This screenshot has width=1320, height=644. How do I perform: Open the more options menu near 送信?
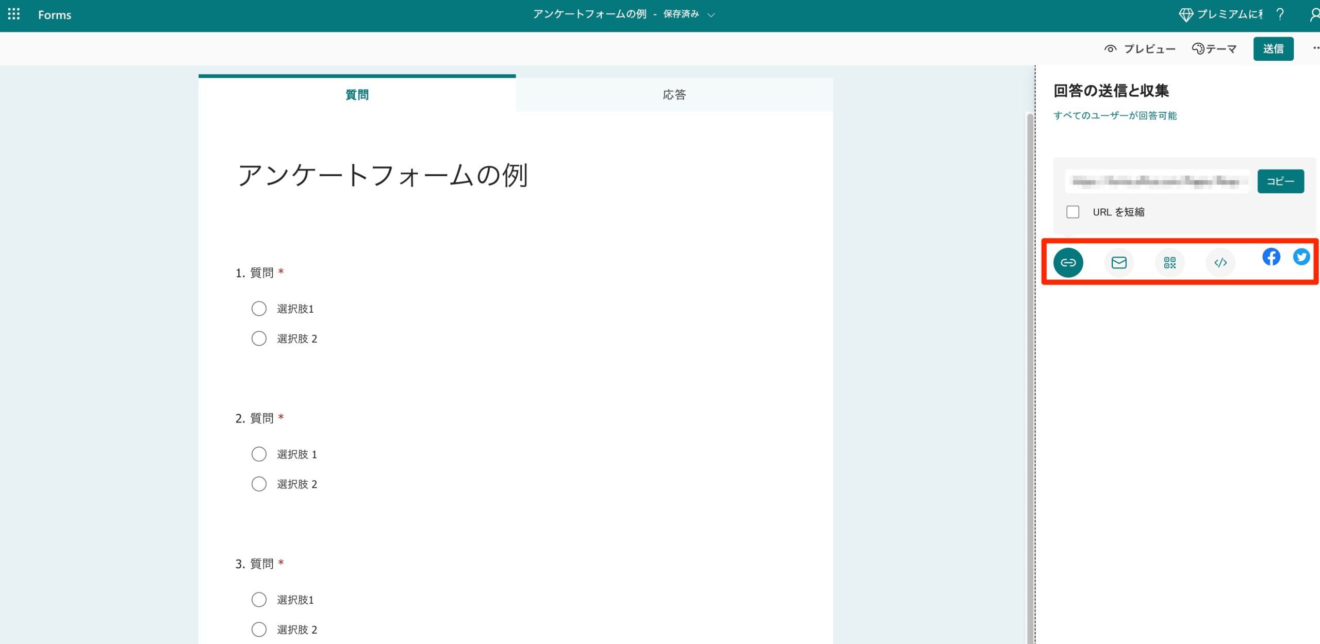point(1312,48)
